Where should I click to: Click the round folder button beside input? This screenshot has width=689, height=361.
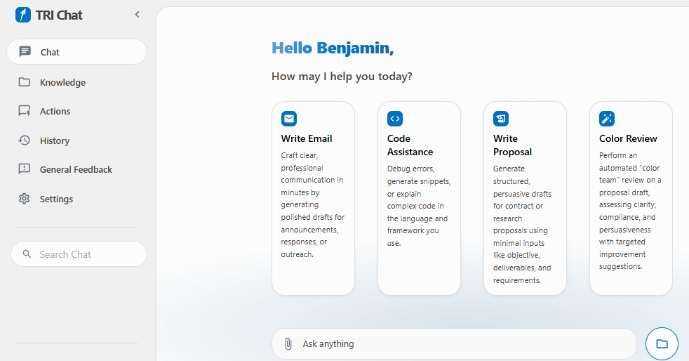pyautogui.click(x=662, y=344)
